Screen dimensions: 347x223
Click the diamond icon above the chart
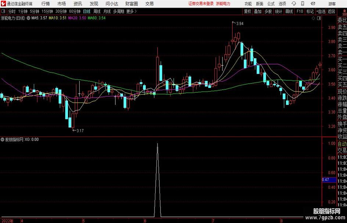[x=313, y=18]
